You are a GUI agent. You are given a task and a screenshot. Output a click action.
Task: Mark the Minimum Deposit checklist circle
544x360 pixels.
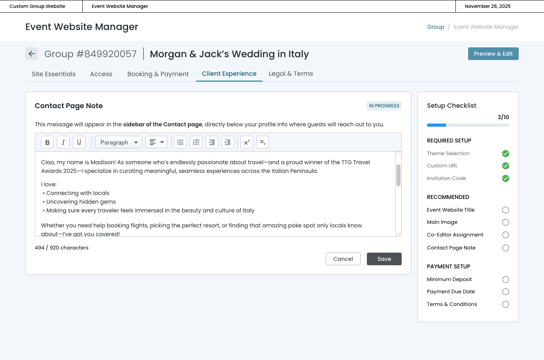pyautogui.click(x=505, y=279)
